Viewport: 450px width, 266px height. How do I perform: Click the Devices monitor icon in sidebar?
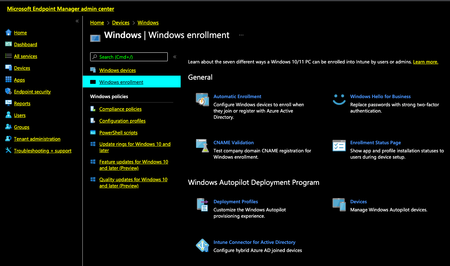8,68
